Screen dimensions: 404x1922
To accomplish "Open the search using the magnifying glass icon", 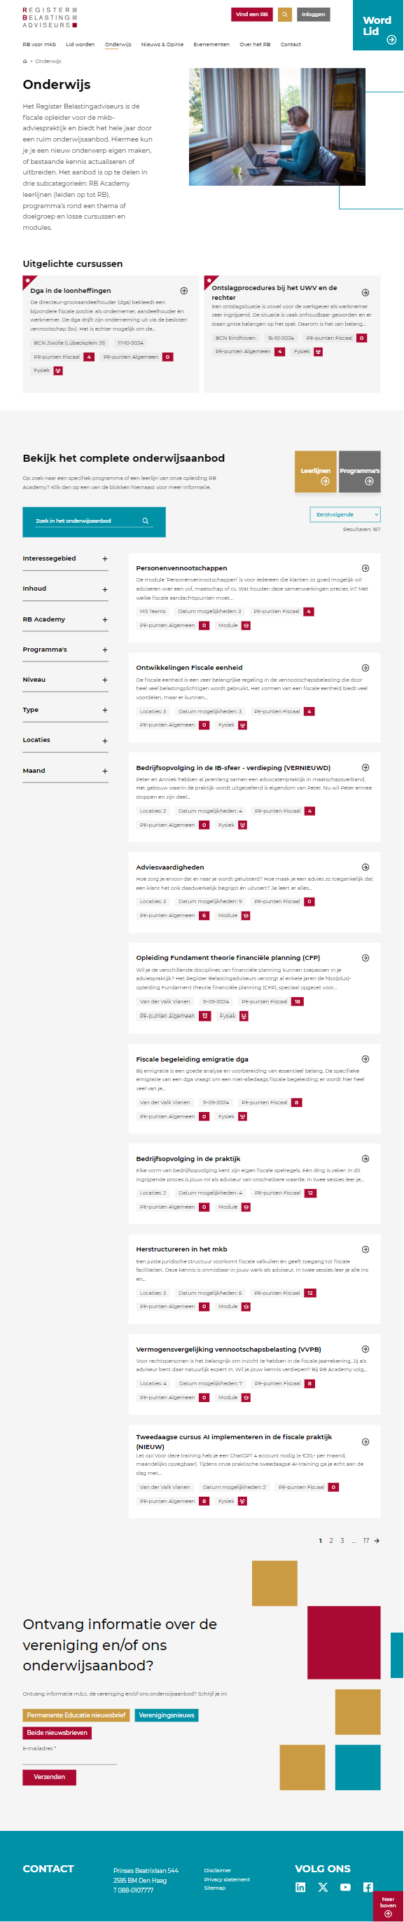I will tap(284, 15).
